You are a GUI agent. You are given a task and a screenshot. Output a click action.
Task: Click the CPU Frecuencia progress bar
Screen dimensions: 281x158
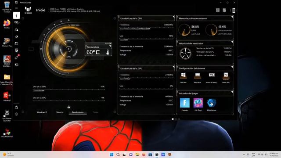click(146, 28)
